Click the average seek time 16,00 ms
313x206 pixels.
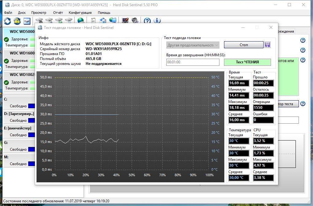click(x=239, y=120)
